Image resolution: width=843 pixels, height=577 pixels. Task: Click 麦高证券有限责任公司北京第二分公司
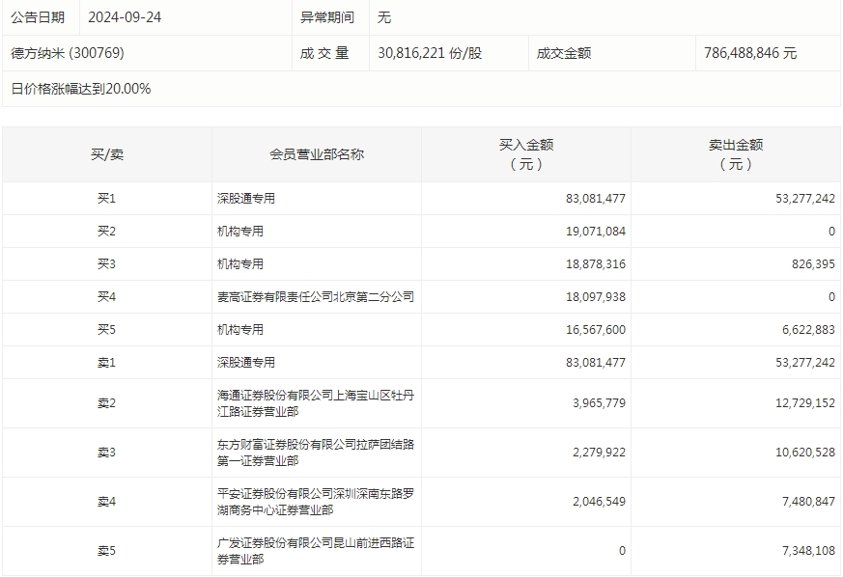pos(316,296)
